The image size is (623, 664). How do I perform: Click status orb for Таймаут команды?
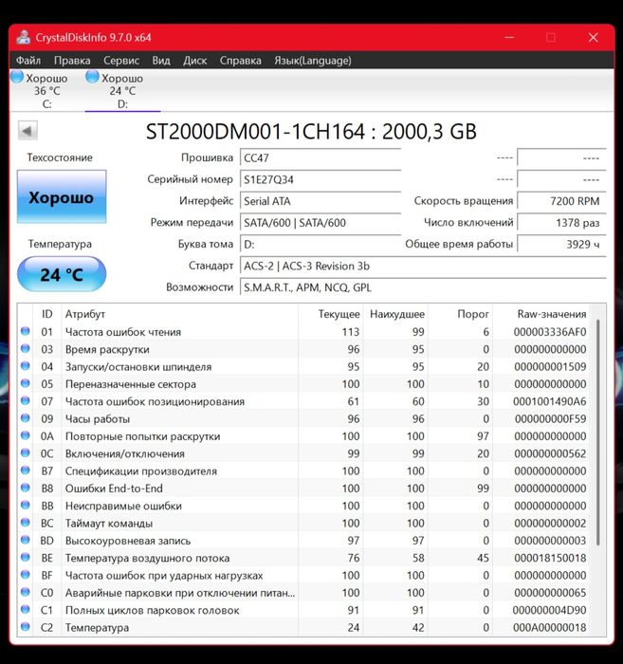click(25, 522)
